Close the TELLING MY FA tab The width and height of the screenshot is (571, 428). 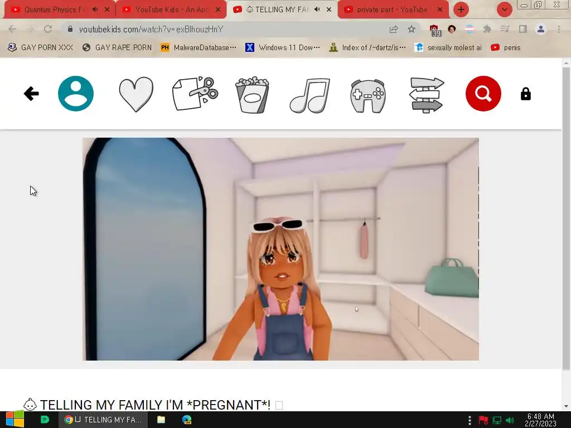[329, 9]
